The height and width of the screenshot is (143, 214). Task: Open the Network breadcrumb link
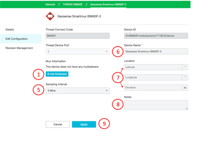[50, 4]
